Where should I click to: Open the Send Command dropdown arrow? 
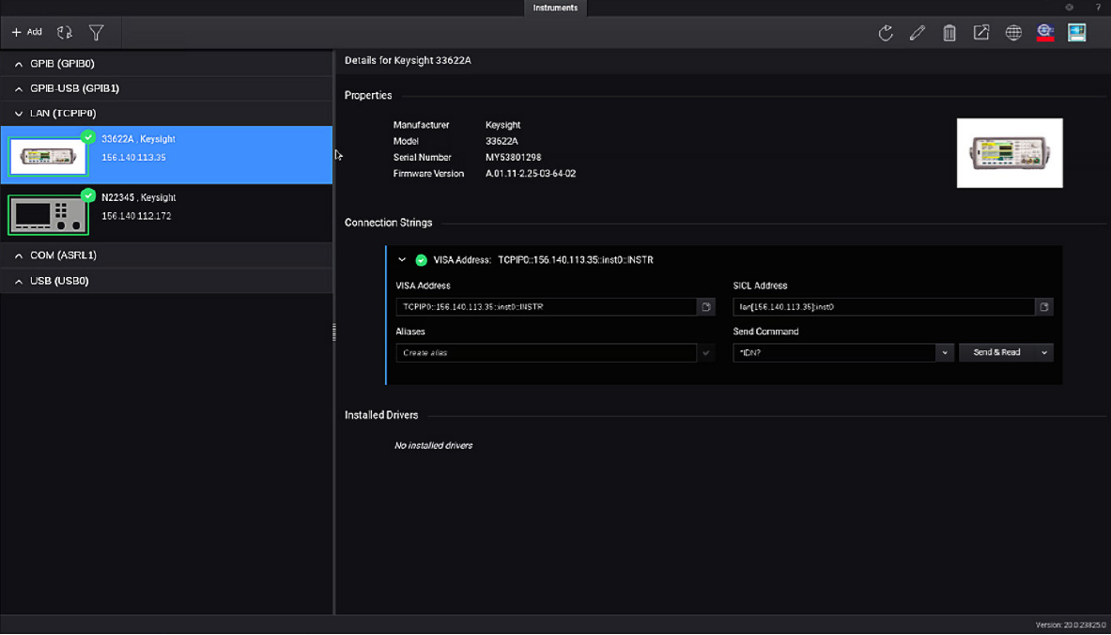tap(944, 353)
